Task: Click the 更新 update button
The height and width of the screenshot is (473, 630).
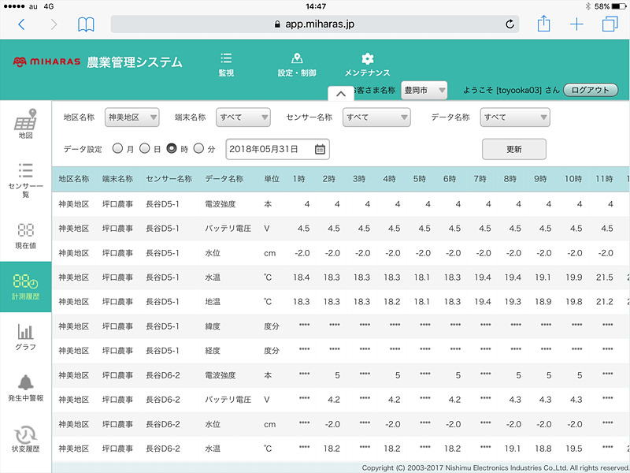Action: click(x=514, y=149)
